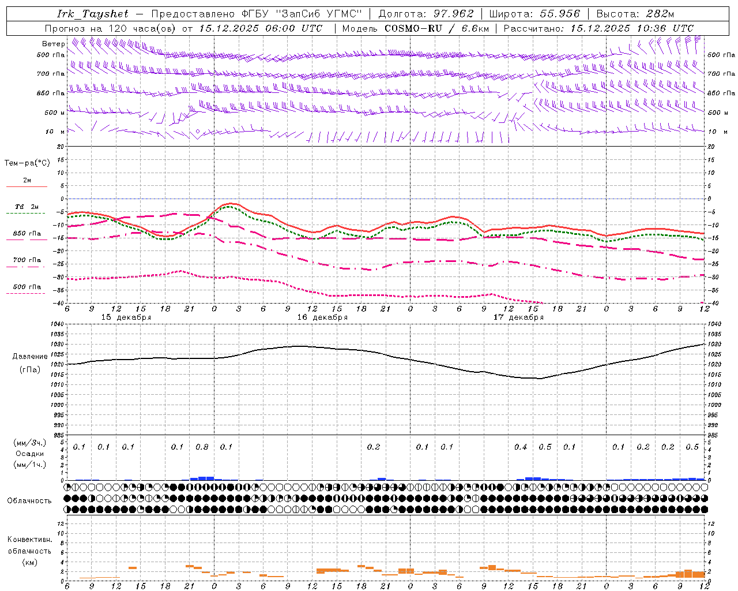The width and height of the screenshot is (738, 591).
Task: Click the Td 2м dew point legend entry
Action: coord(27,209)
